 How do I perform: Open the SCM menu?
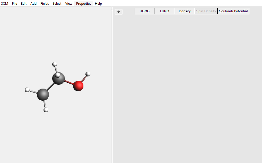pyautogui.click(x=4, y=4)
